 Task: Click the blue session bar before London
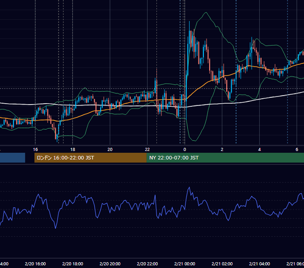(x=13, y=158)
